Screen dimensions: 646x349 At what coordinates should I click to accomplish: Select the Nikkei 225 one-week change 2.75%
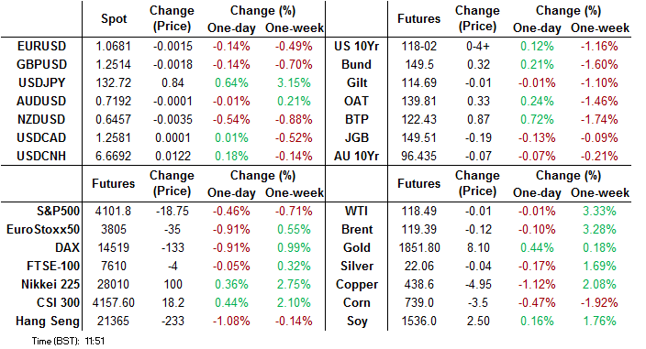(294, 285)
